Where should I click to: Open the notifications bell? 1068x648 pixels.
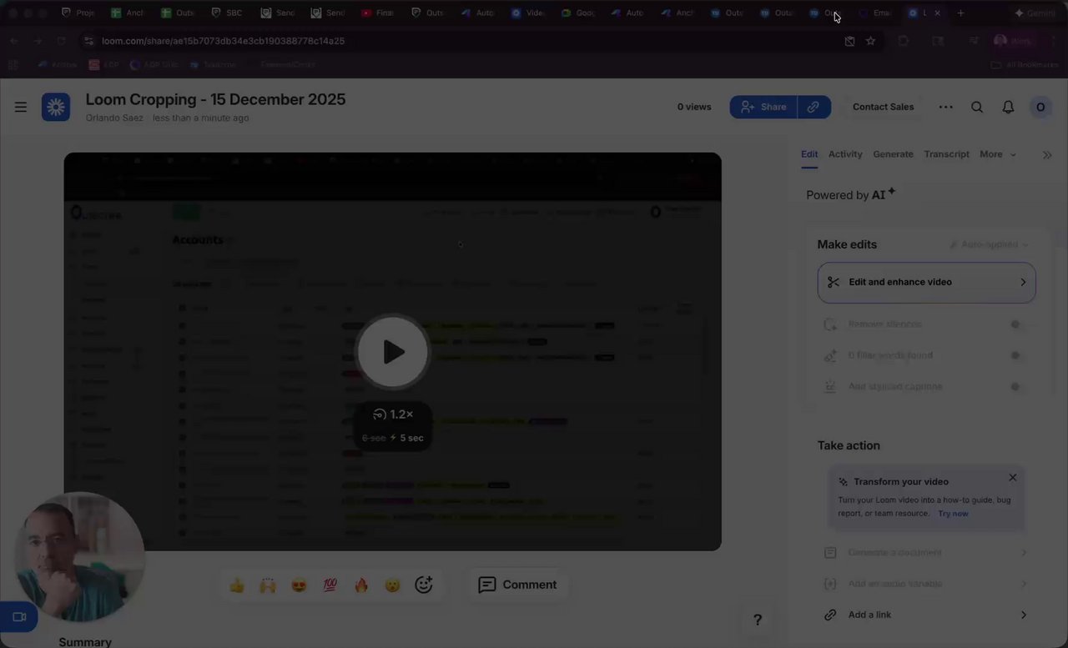1008,107
